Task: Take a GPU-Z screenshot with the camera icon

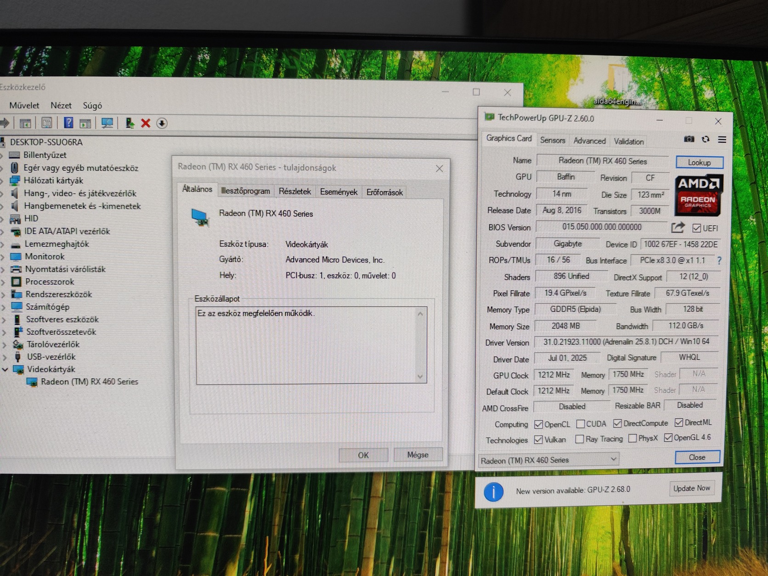Action: tap(689, 139)
